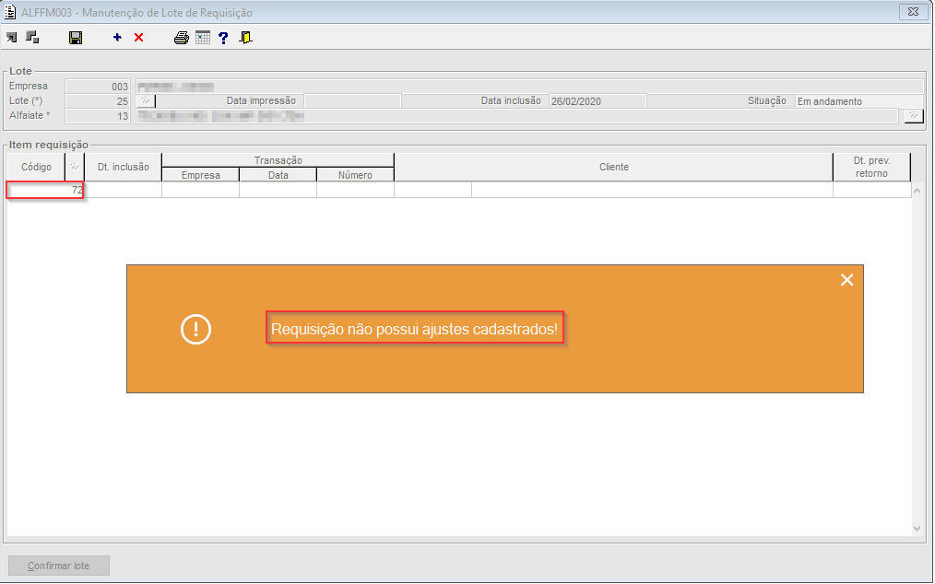Click the Número column sub-header
Screen dimensions: 935x584
355,175
